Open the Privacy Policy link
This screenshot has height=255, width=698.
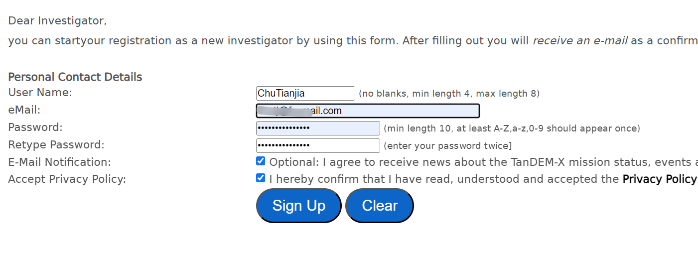tap(659, 179)
